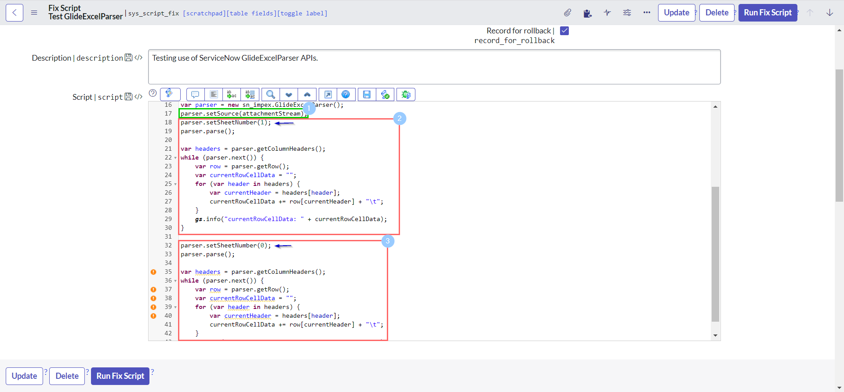
Task: Click the bottom Update button
Action: (x=24, y=376)
